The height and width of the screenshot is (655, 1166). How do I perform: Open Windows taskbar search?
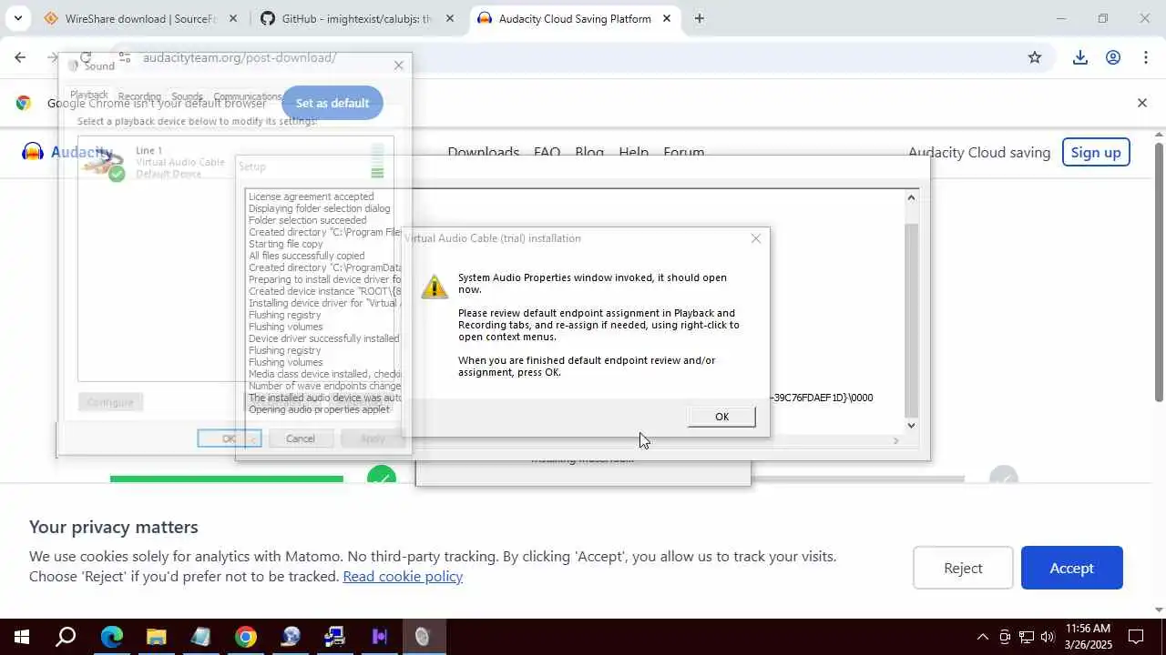click(x=66, y=636)
